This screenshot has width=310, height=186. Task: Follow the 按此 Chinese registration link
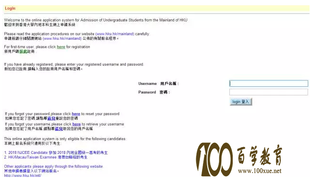[23, 52]
